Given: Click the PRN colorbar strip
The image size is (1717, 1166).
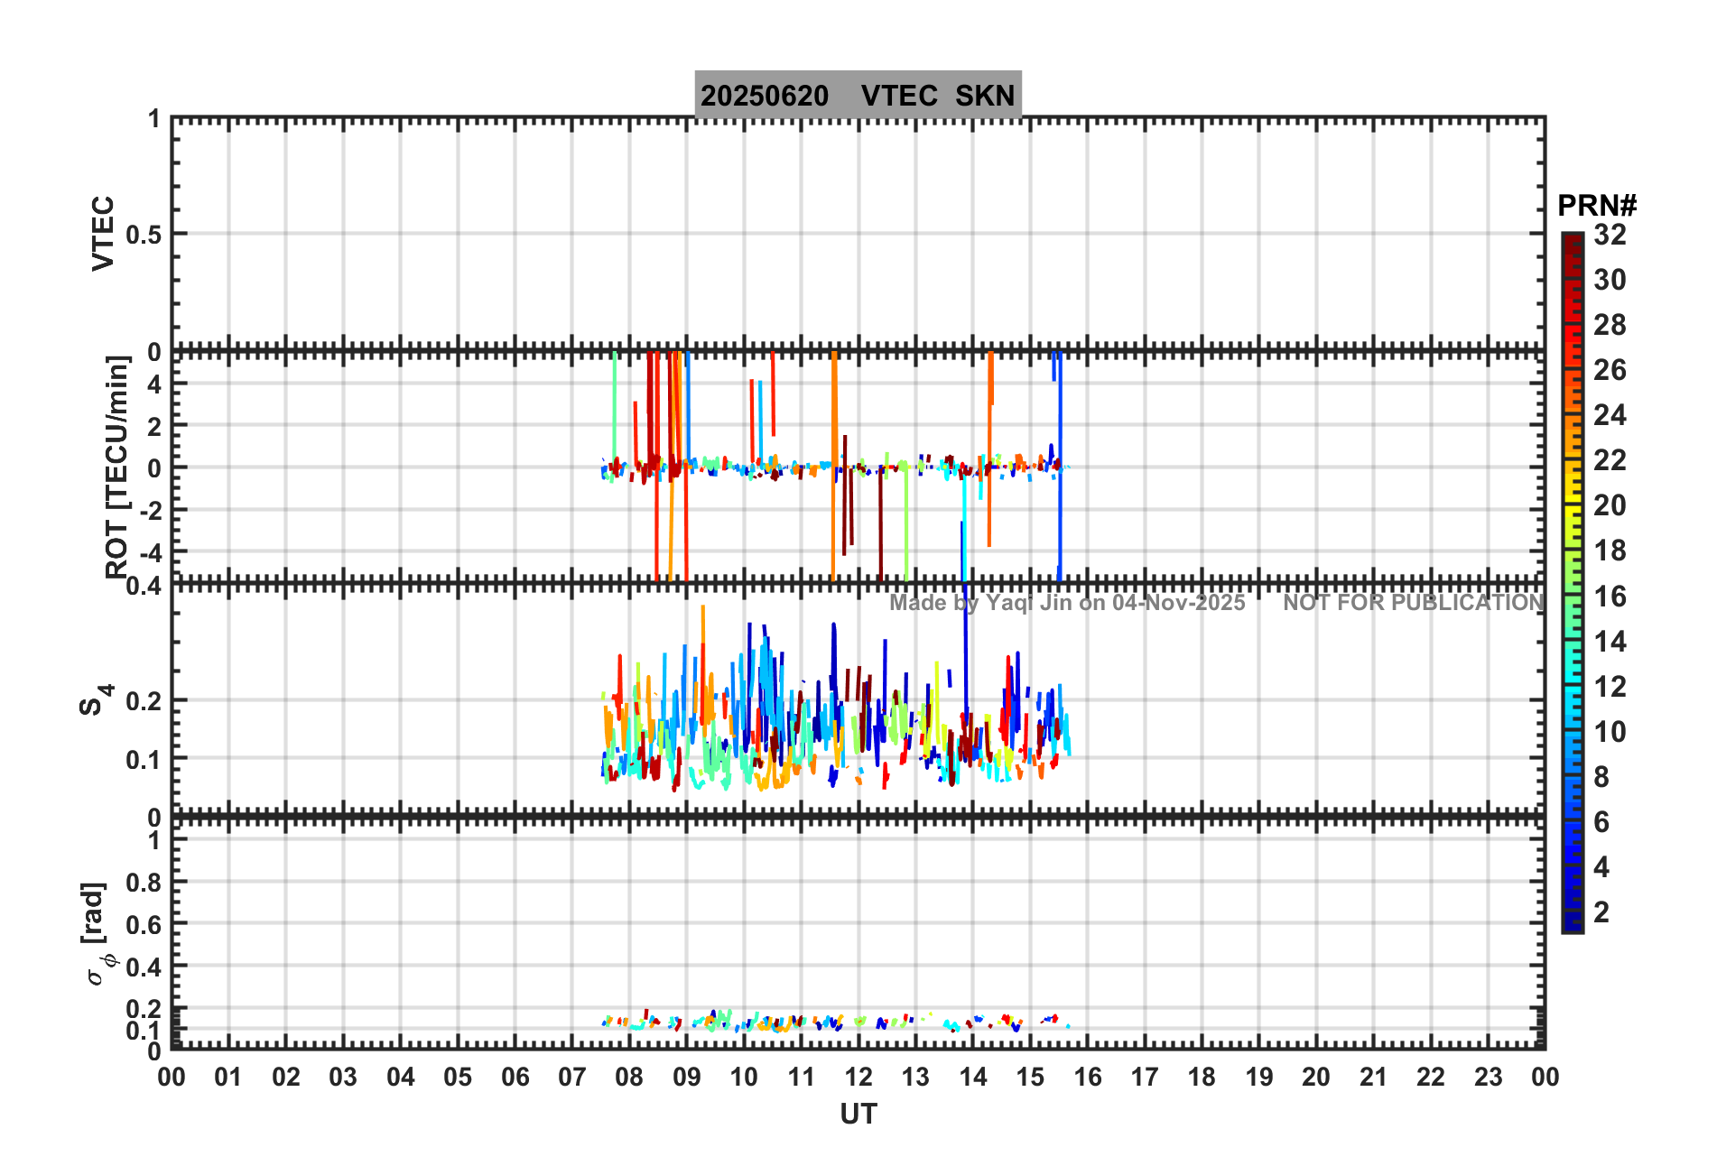Looking at the screenshot, I should pos(1573,583).
